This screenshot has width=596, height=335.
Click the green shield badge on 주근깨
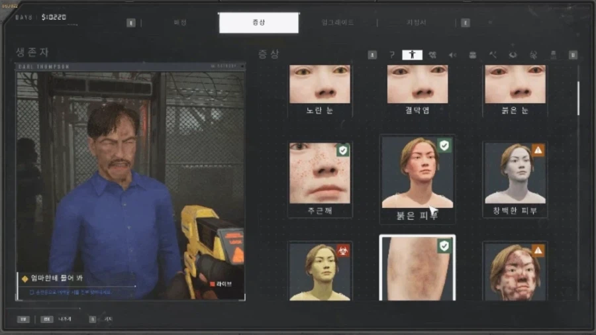342,151
